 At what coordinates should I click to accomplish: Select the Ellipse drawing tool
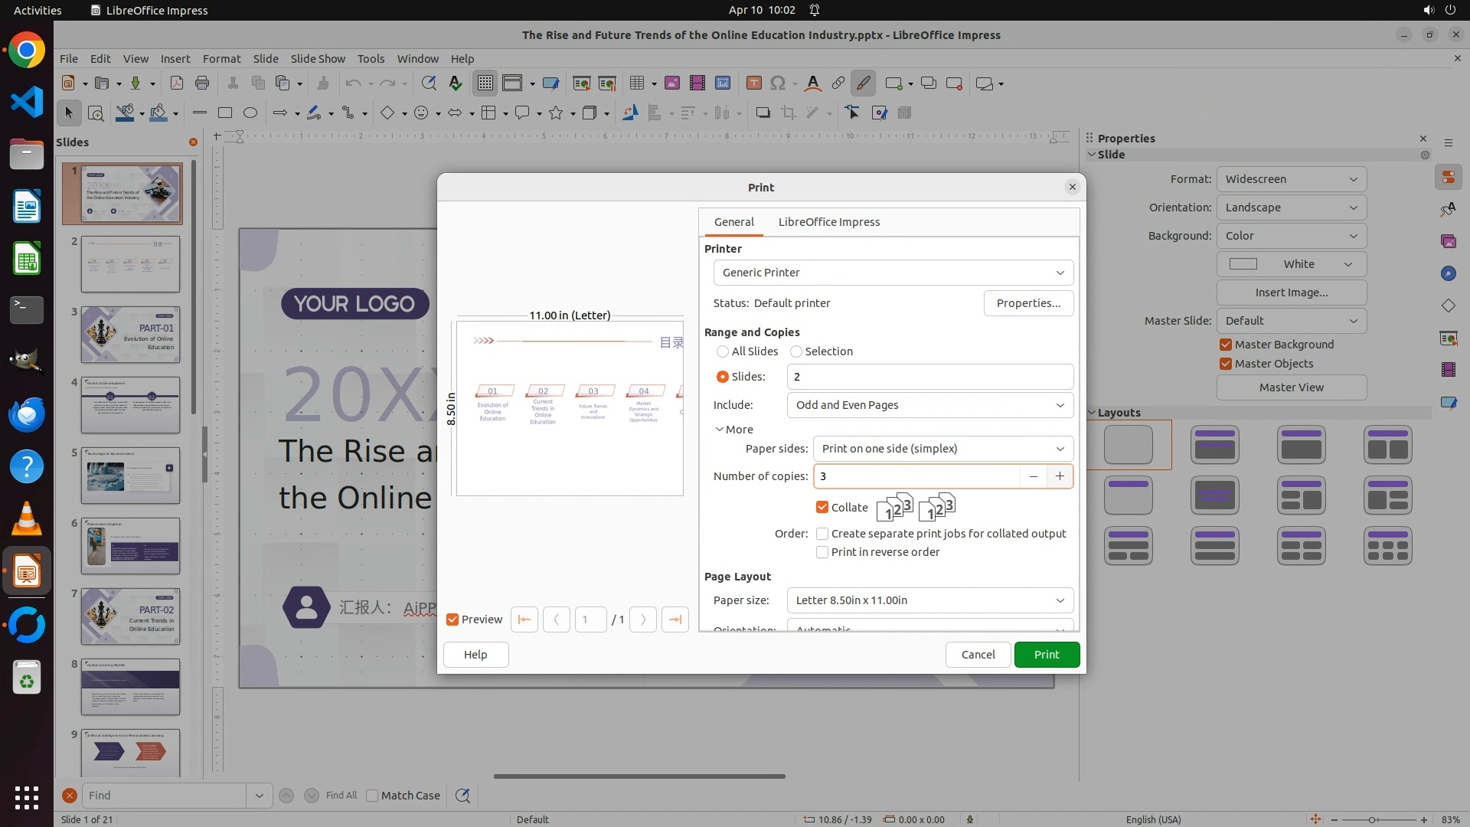pyautogui.click(x=250, y=113)
